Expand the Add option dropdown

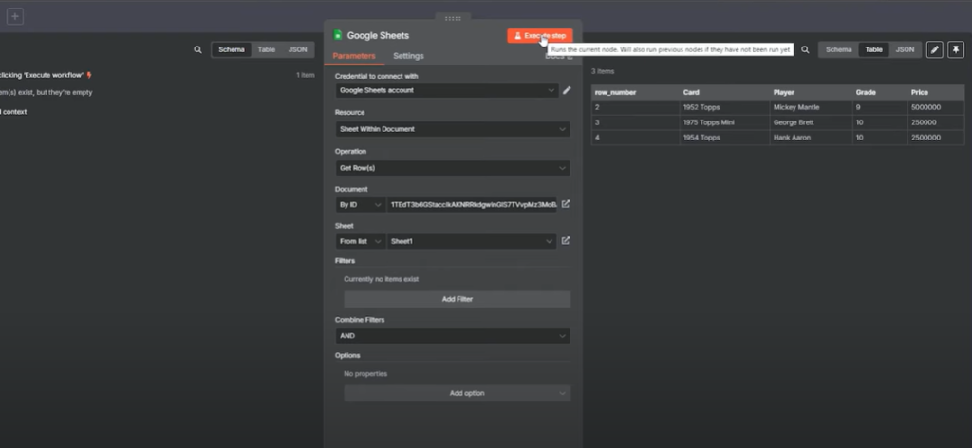tap(458, 394)
